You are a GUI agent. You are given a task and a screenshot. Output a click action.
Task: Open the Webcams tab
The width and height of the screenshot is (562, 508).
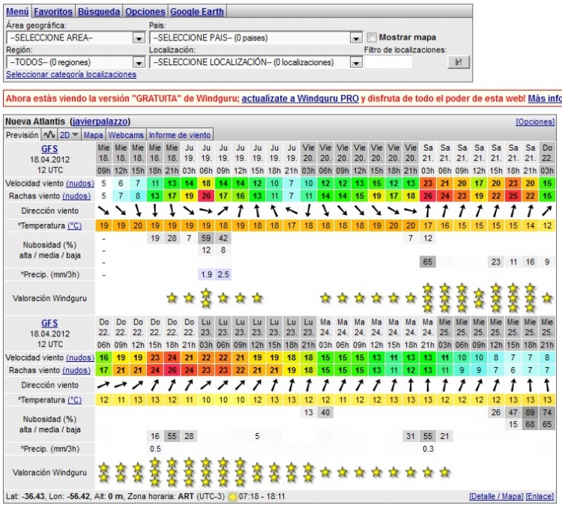[126, 135]
